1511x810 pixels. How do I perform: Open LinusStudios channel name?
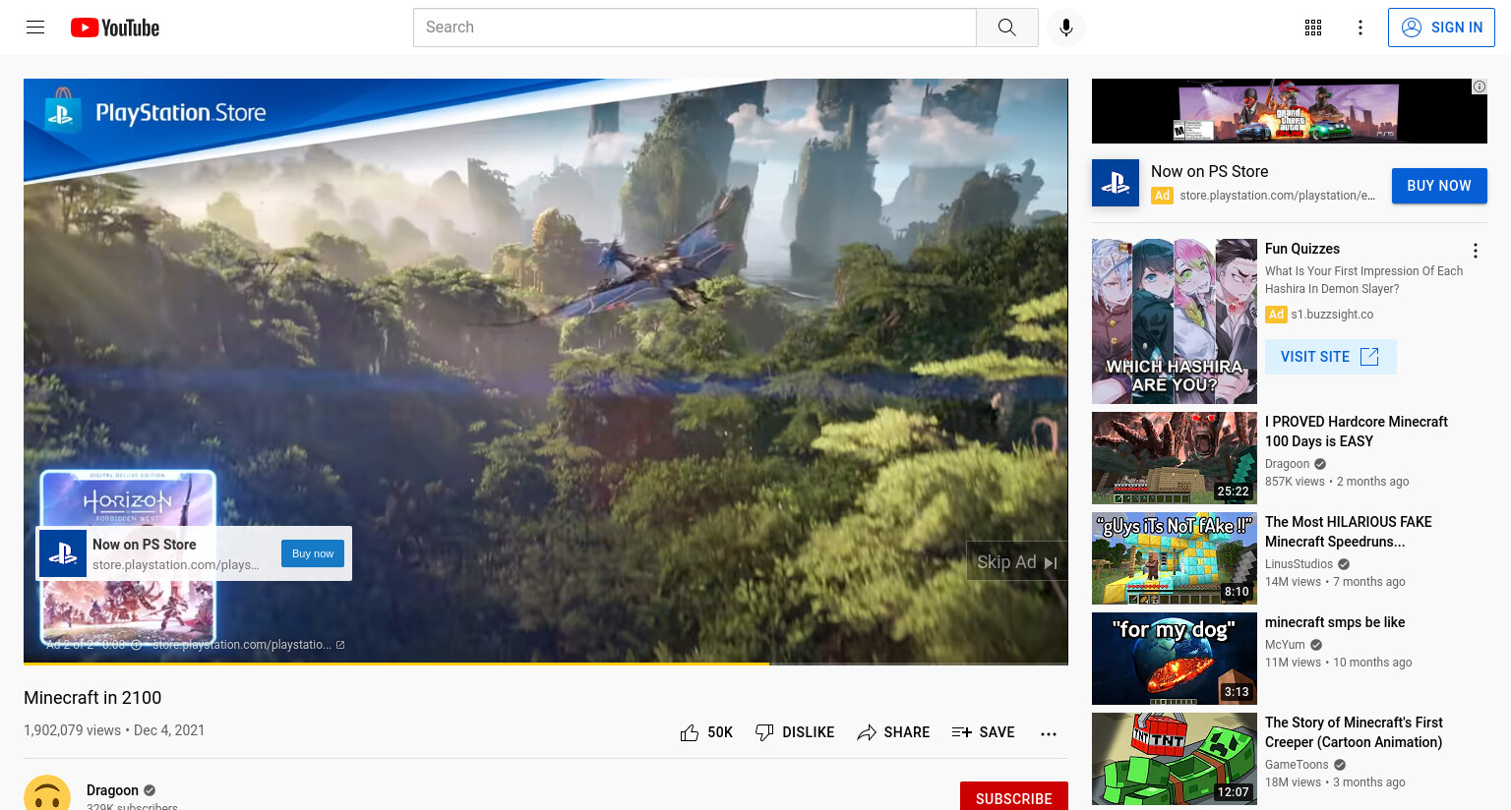(x=1299, y=564)
